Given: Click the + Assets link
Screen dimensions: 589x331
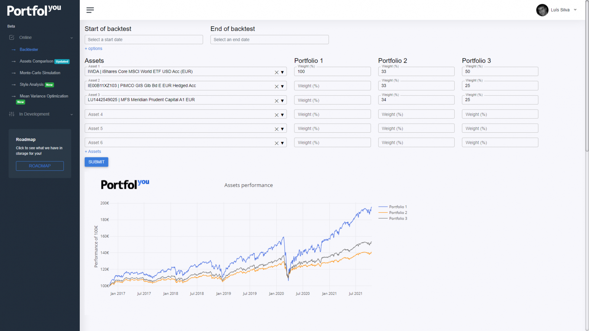Looking at the screenshot, I should pos(93,151).
